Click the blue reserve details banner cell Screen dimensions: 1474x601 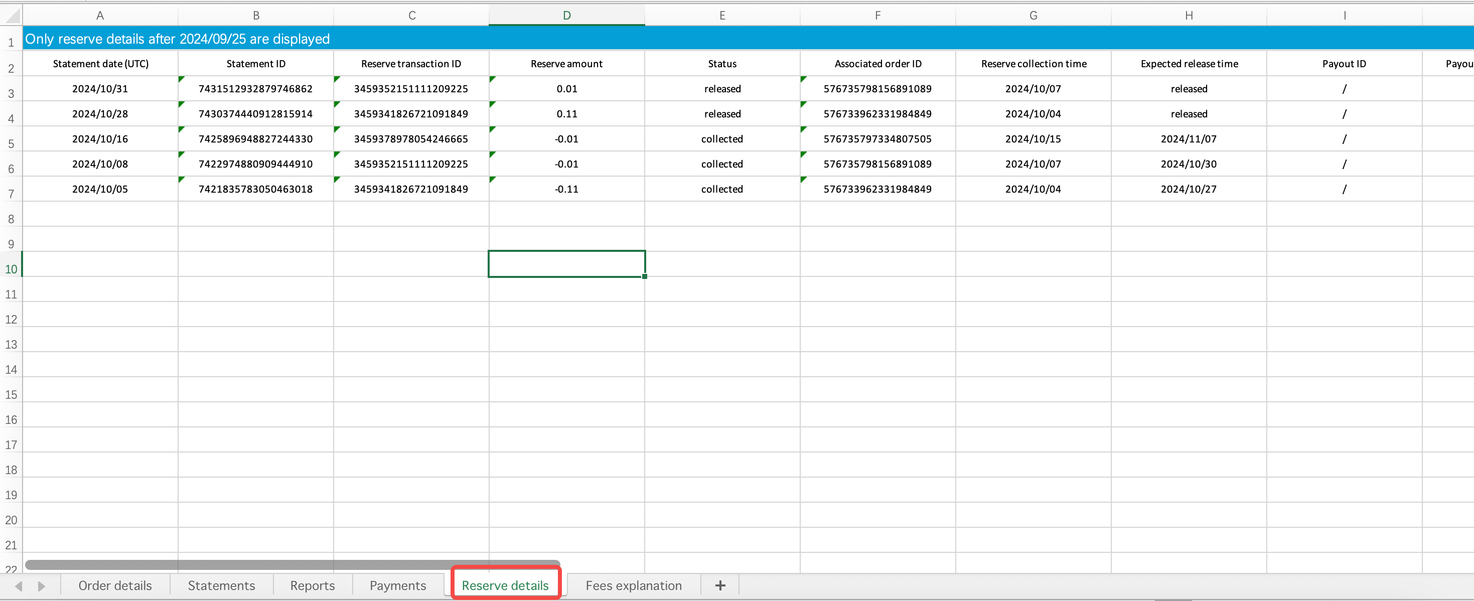click(178, 39)
